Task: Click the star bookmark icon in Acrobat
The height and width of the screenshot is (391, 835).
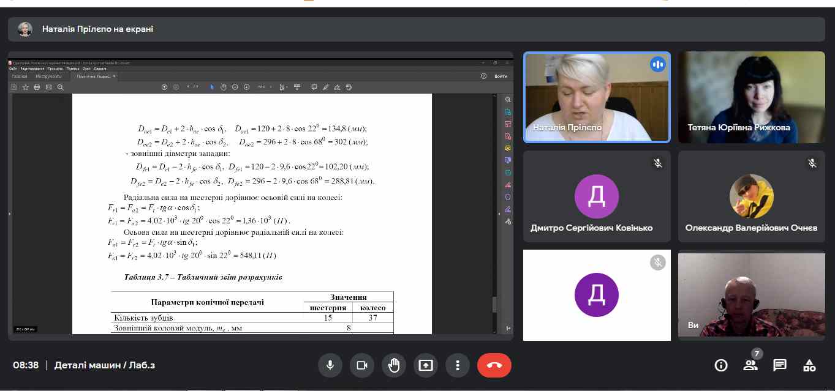Action: [x=26, y=87]
